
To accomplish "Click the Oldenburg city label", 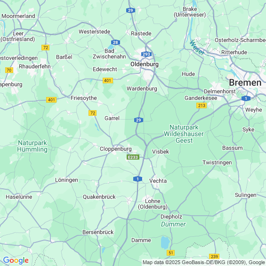I will (145, 64).
